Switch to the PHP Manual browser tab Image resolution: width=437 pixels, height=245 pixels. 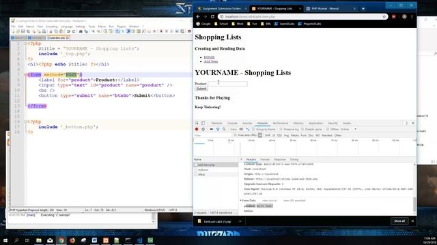tap(330, 9)
